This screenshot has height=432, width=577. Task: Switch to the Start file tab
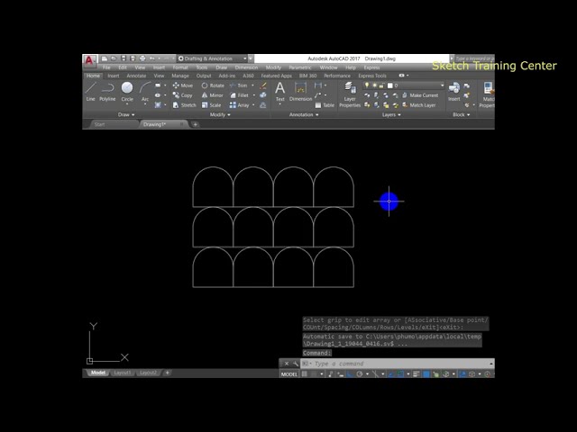click(100, 124)
